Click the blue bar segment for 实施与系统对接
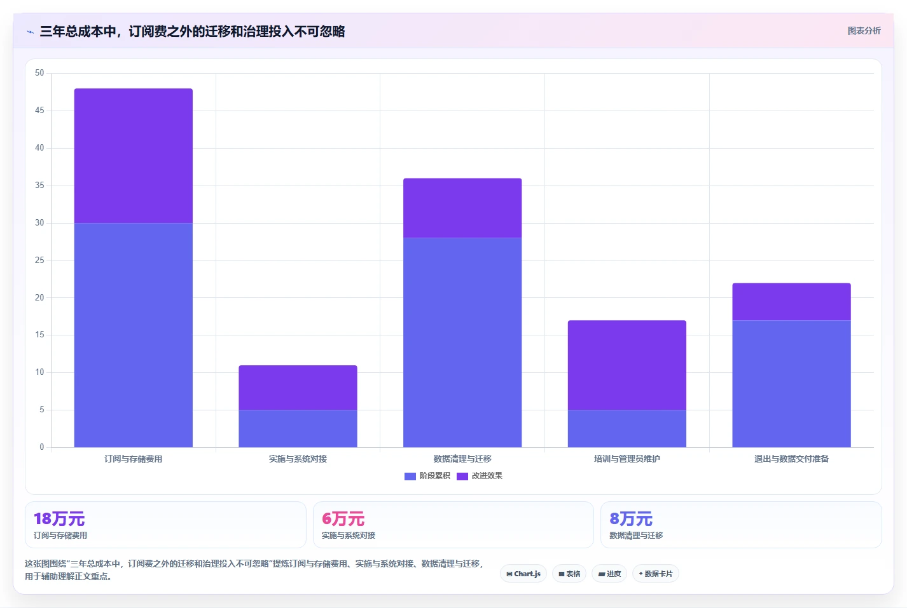 pos(298,428)
